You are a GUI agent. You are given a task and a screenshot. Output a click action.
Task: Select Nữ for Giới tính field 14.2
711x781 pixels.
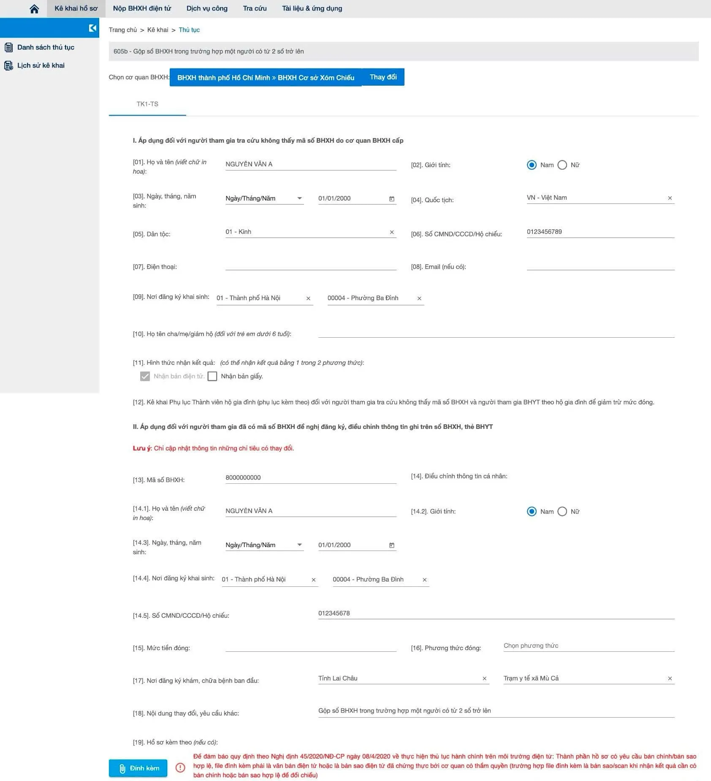pyautogui.click(x=562, y=512)
